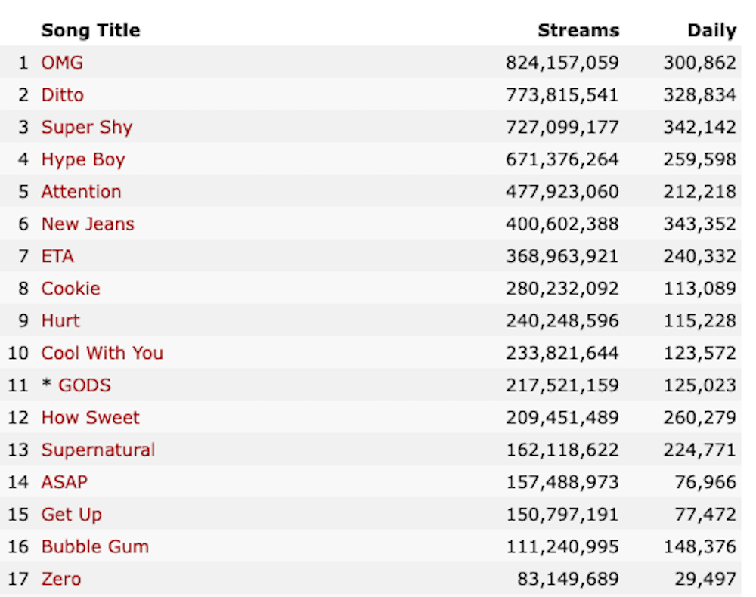Open the How Sweet song link
756x597 pixels.
click(x=91, y=418)
